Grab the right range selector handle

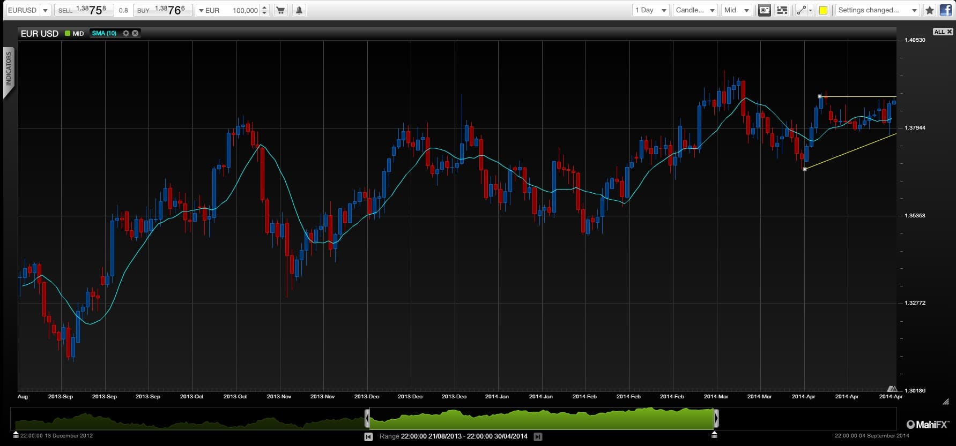[716, 418]
